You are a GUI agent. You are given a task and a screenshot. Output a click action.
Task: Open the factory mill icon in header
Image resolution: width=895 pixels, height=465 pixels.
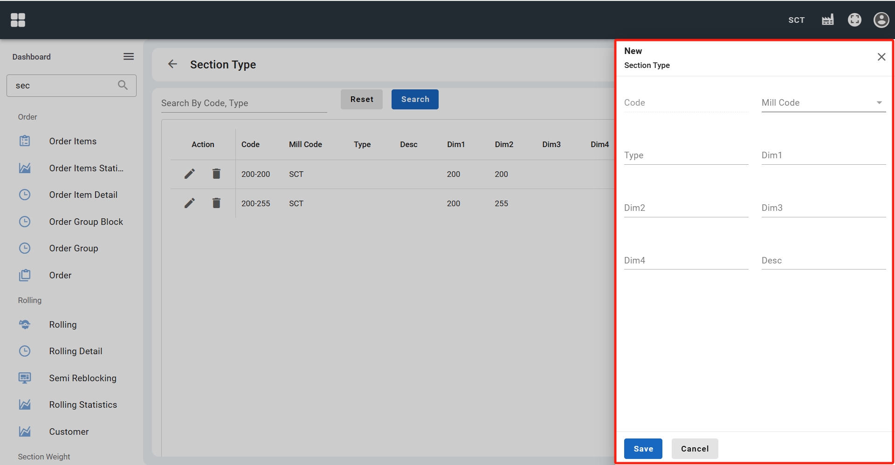827,20
